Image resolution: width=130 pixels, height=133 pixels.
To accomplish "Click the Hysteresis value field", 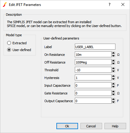I will (x=93, y=77).
